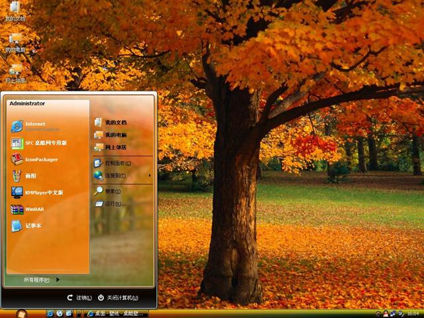Click second Quick Launch globe icon
Image resolution: width=424 pixels, height=318 pixels.
coord(60,313)
